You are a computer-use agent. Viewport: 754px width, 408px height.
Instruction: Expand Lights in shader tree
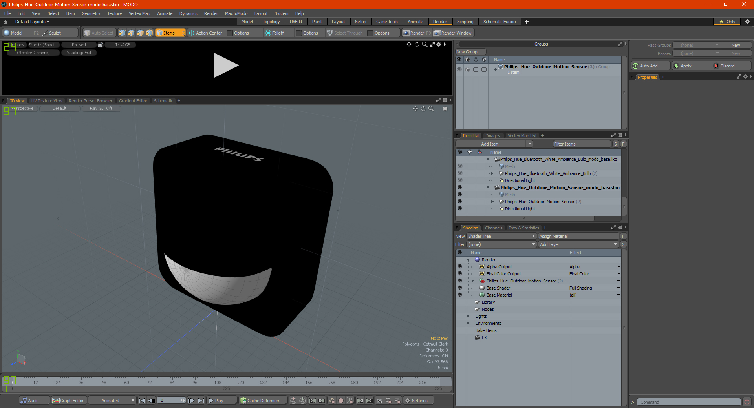(468, 316)
